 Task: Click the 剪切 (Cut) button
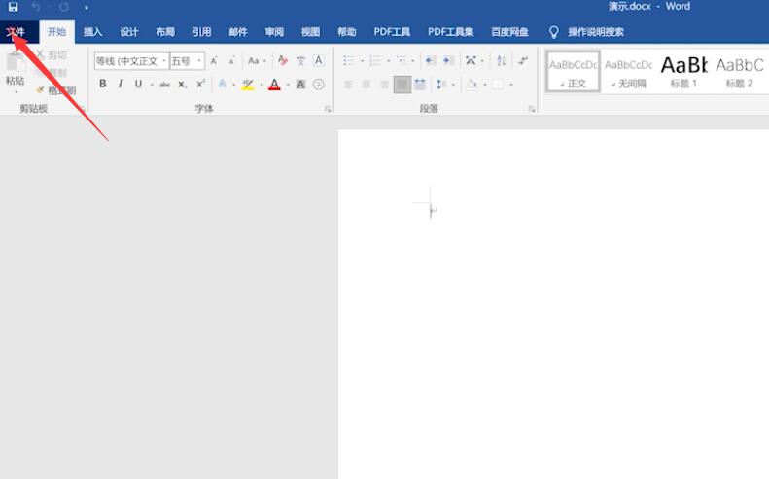pos(52,55)
